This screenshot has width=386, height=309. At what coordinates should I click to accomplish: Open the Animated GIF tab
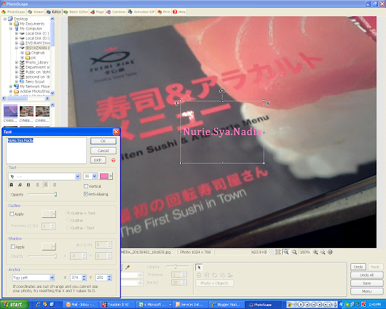point(142,12)
